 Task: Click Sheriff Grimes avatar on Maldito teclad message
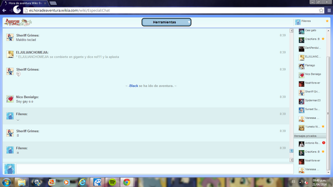pyautogui.click(x=10, y=37)
